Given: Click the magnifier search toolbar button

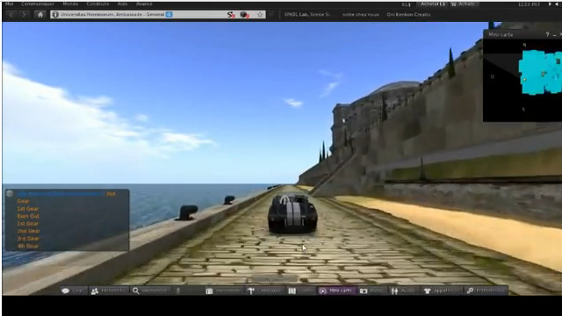Looking at the screenshot, I should 150,291.
